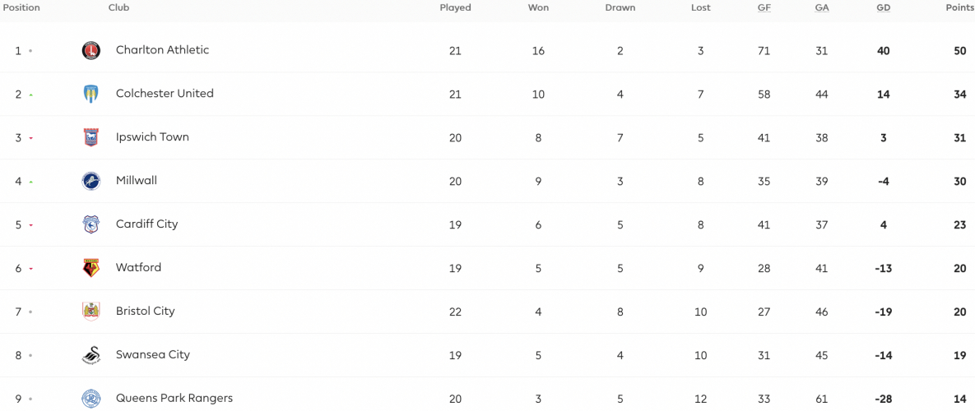Click the Swansea City swan logo
975x411 pixels.
pyautogui.click(x=91, y=355)
